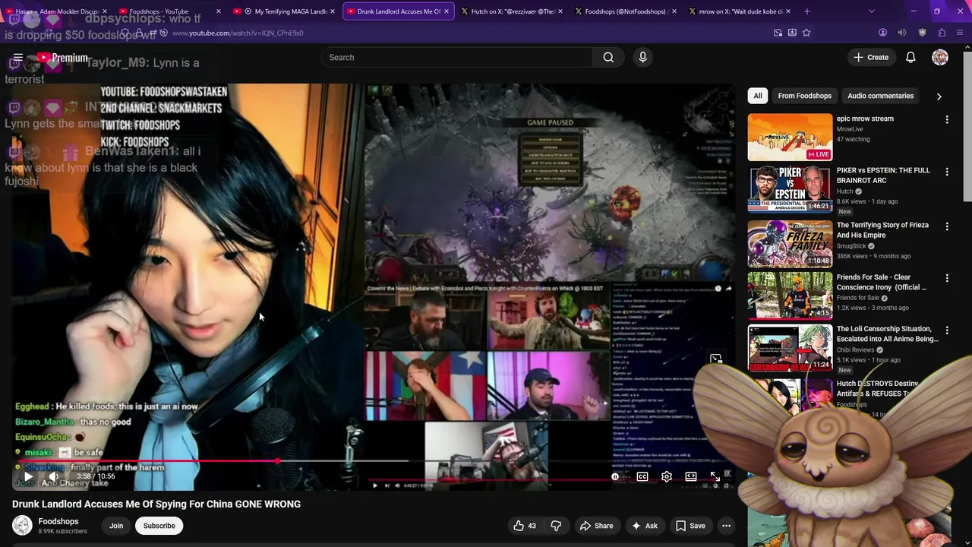Toggle the autoplay switch in player
972x547 pixels.
(x=615, y=476)
